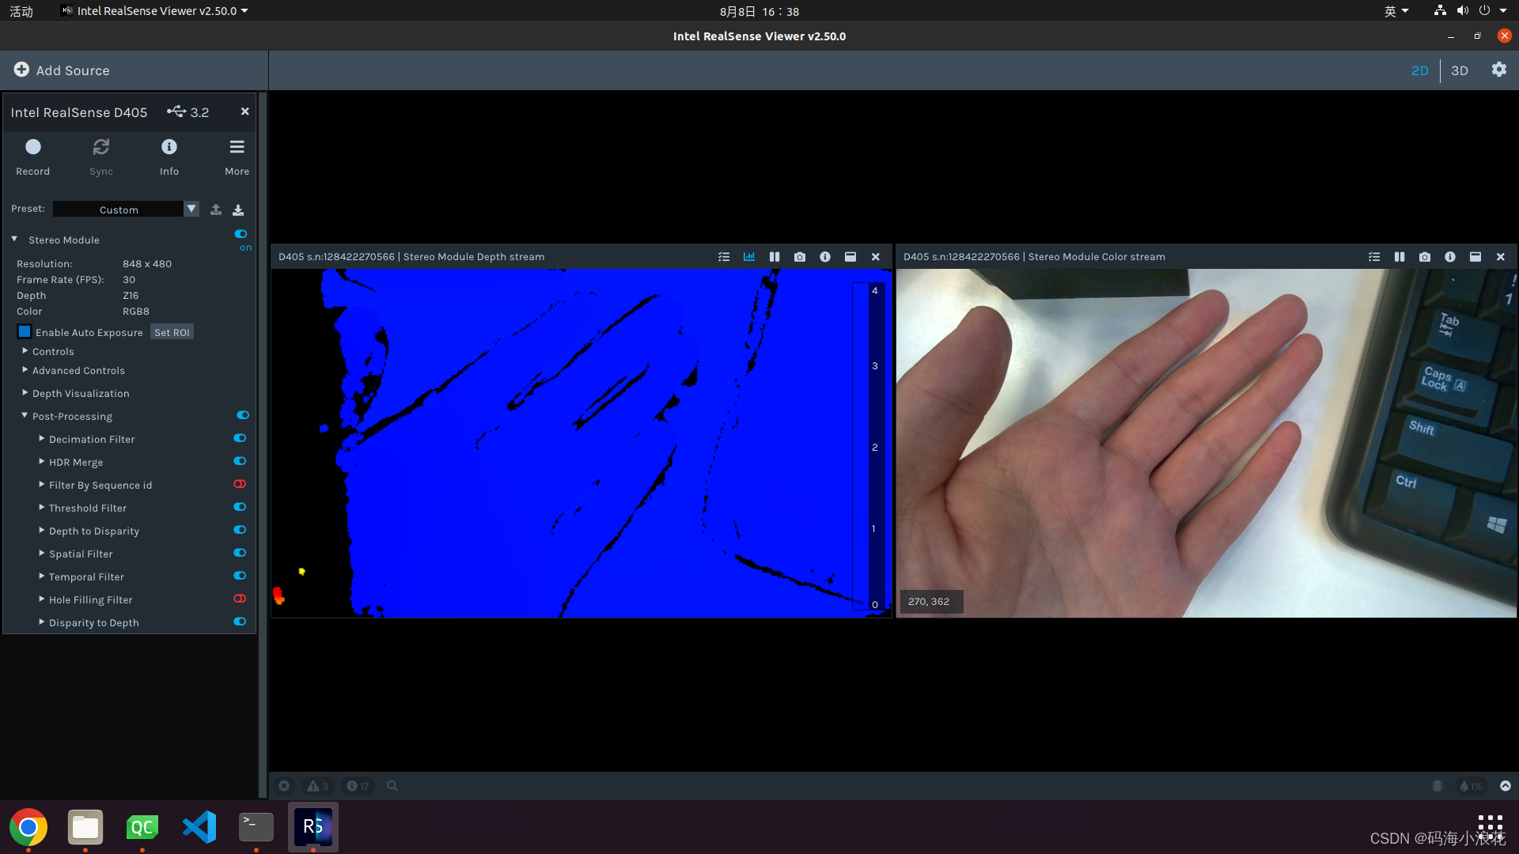Screen dimensions: 1519x854
Task: Pause the Color stream
Action: click(x=1400, y=257)
